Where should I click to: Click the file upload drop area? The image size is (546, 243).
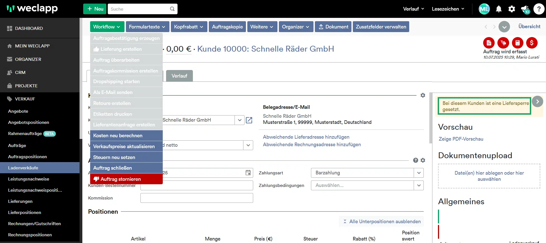[x=489, y=176]
